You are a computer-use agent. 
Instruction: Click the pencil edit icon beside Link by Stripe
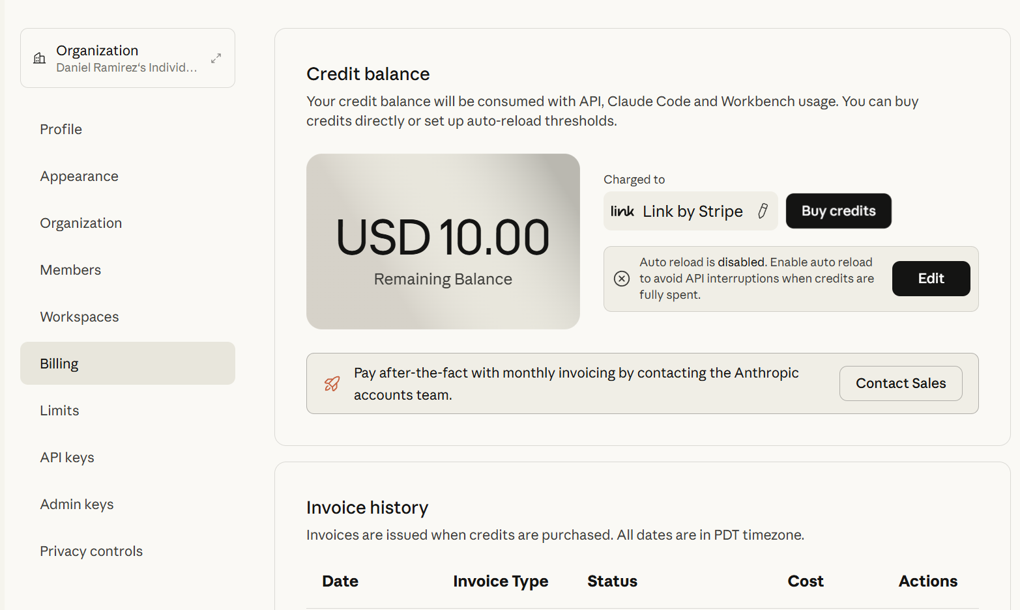(x=763, y=211)
